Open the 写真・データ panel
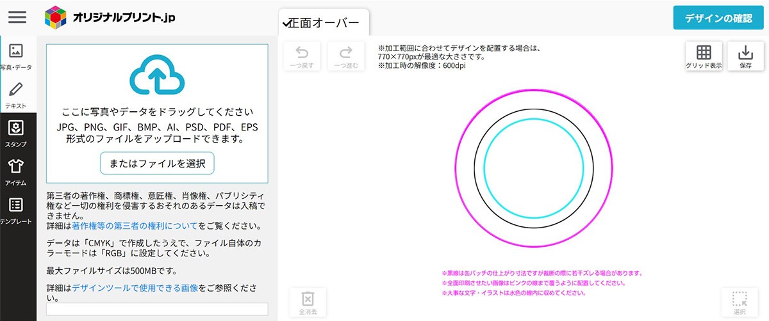The height and width of the screenshot is (321, 769). 17,56
